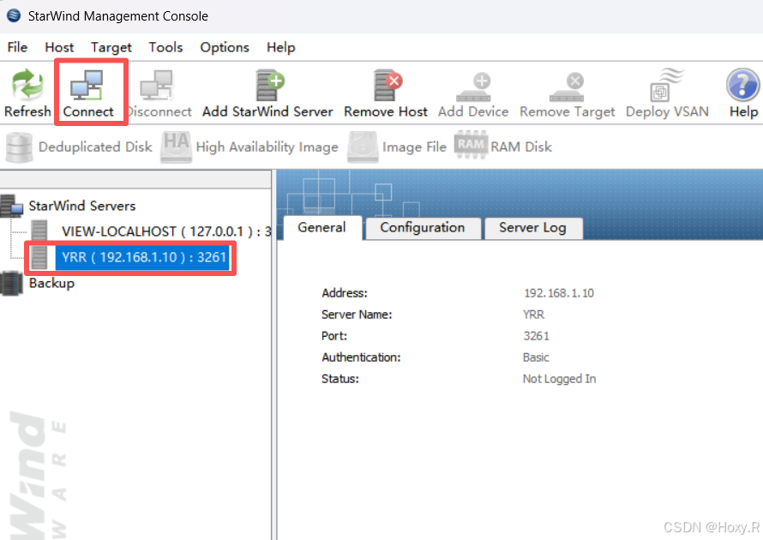Click the Image File label
This screenshot has width=763, height=540.
(x=414, y=147)
